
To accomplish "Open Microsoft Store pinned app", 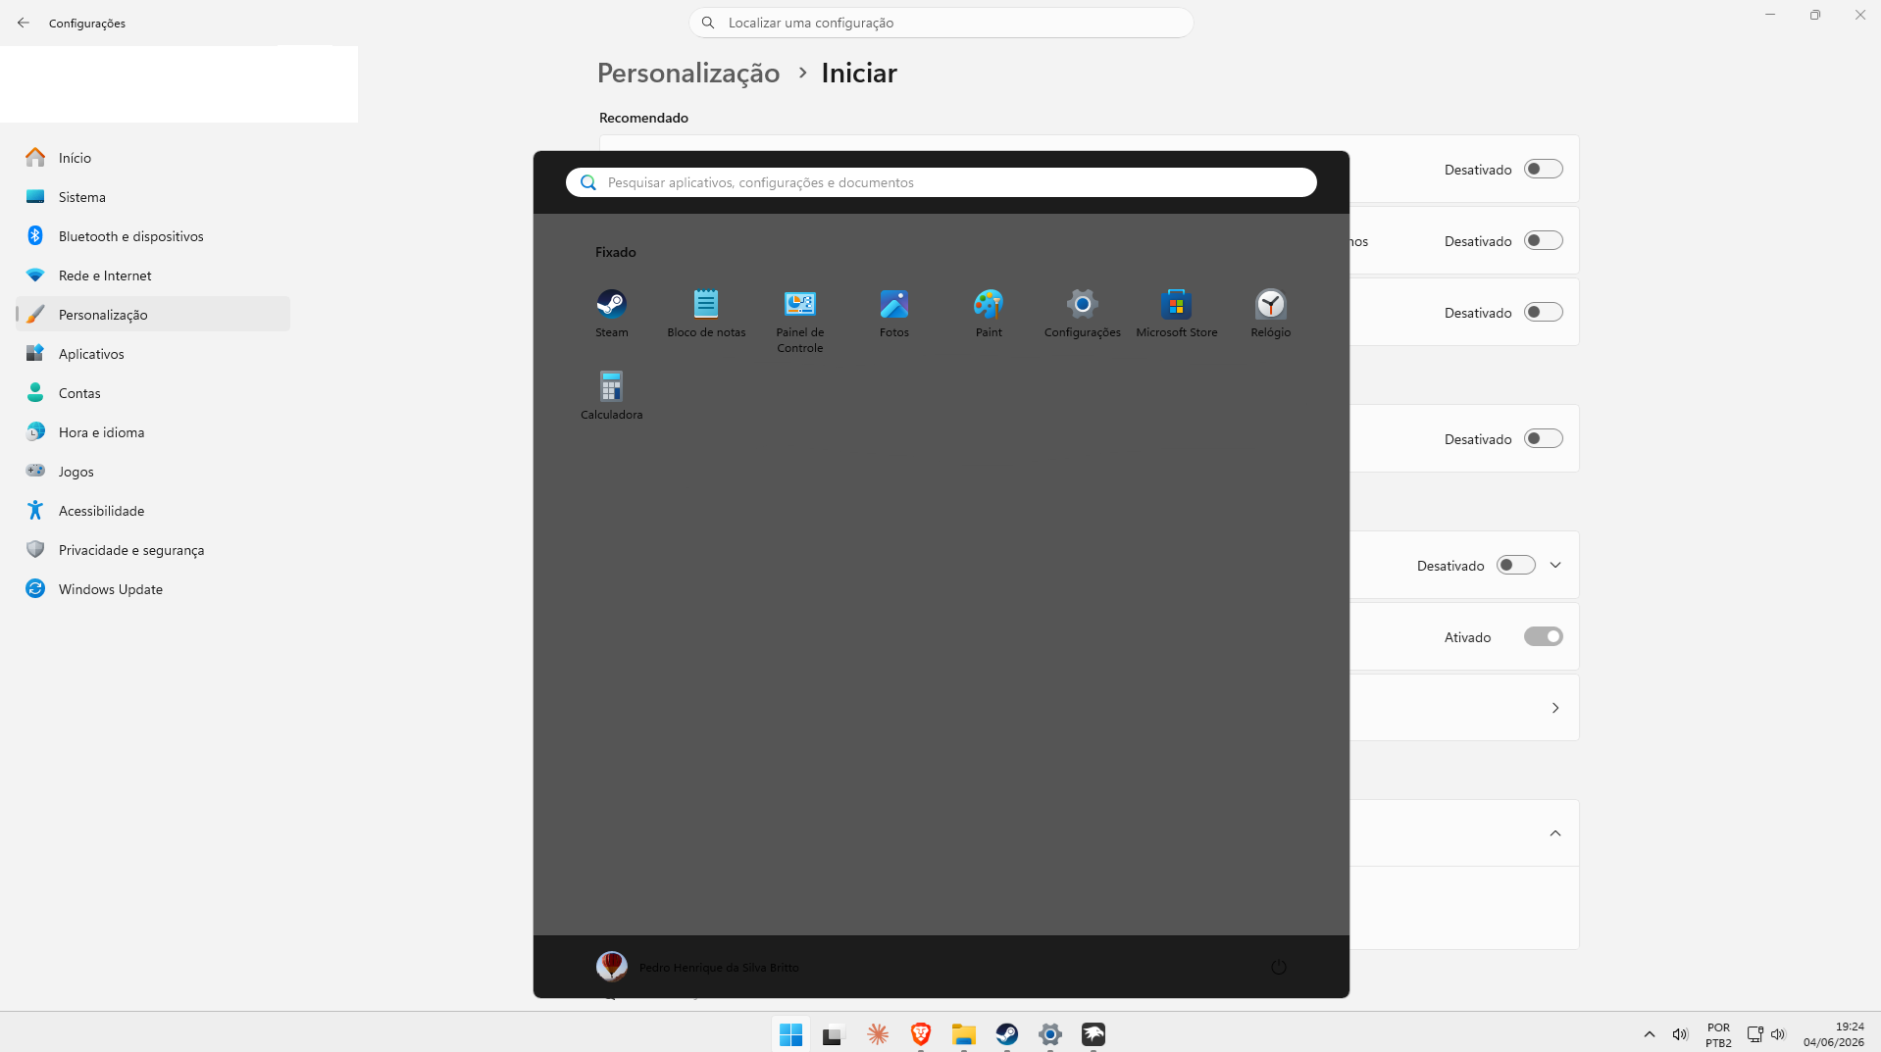I will (x=1177, y=314).
